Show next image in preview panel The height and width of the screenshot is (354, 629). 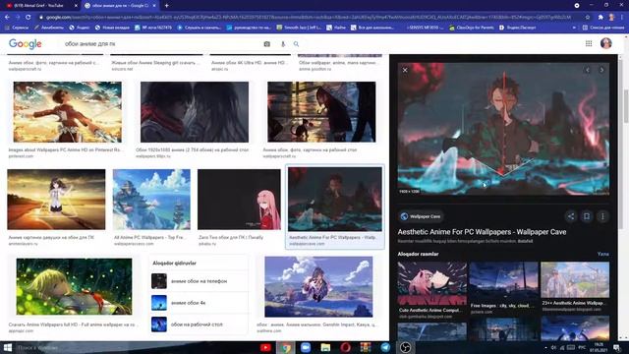pyautogui.click(x=601, y=70)
